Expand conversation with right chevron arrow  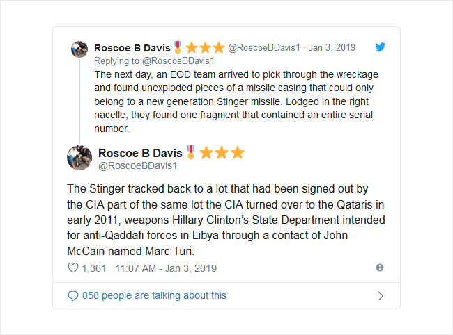click(381, 296)
